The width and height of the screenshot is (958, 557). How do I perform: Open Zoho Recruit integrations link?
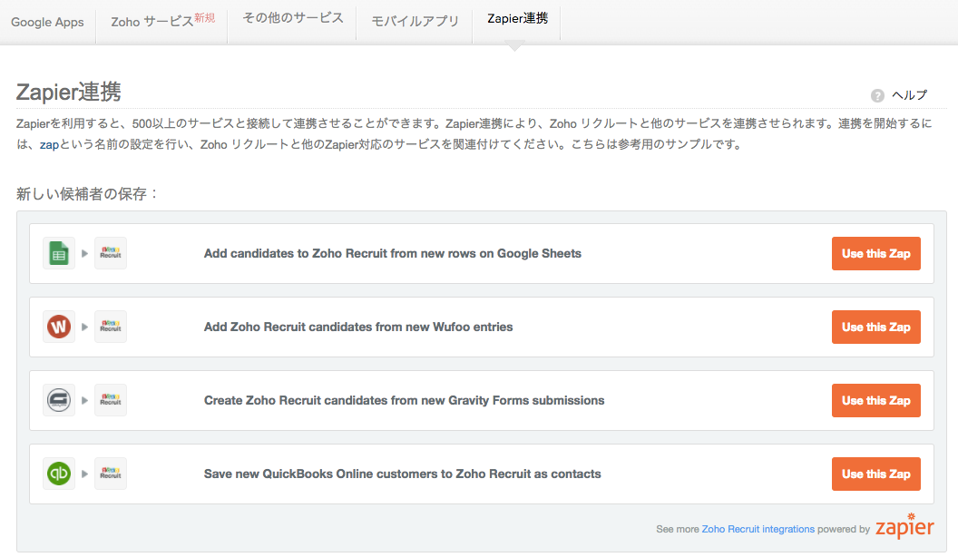tap(758, 529)
